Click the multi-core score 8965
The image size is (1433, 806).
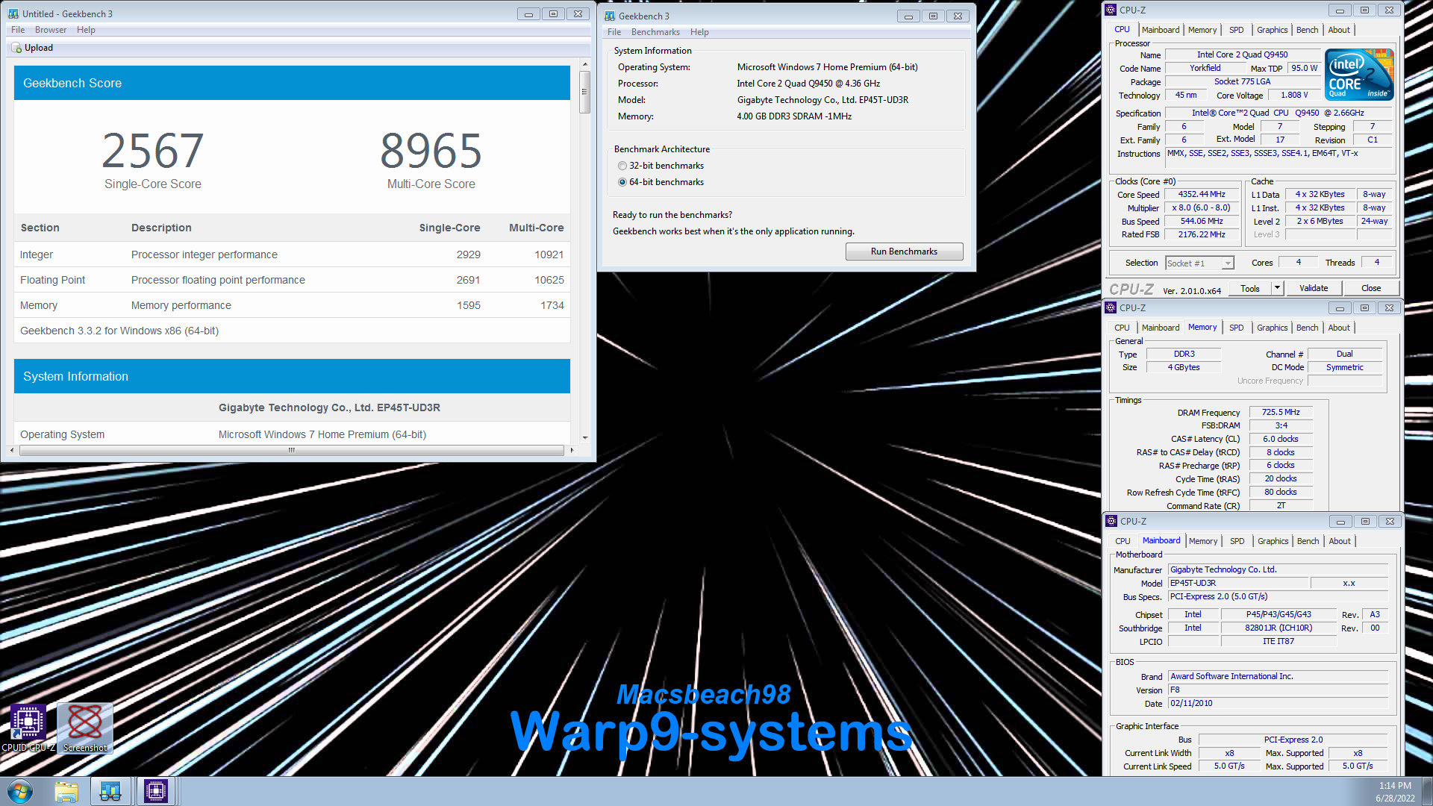click(x=431, y=151)
